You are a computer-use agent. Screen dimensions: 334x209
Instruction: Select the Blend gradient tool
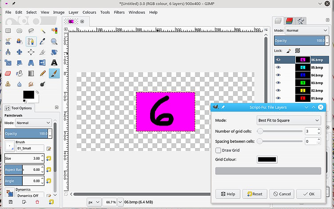(31, 73)
